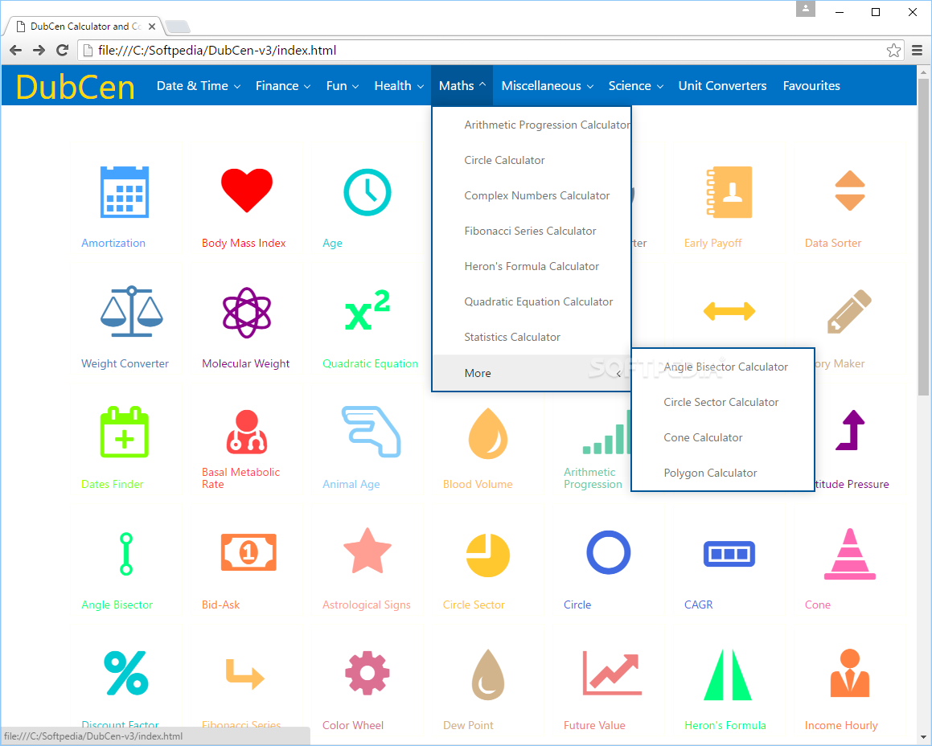Open the Astrological Signs text link
932x746 pixels.
pyautogui.click(x=366, y=605)
